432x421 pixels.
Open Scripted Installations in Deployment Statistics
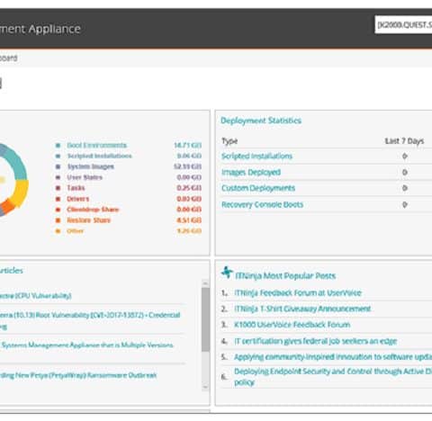coord(256,157)
